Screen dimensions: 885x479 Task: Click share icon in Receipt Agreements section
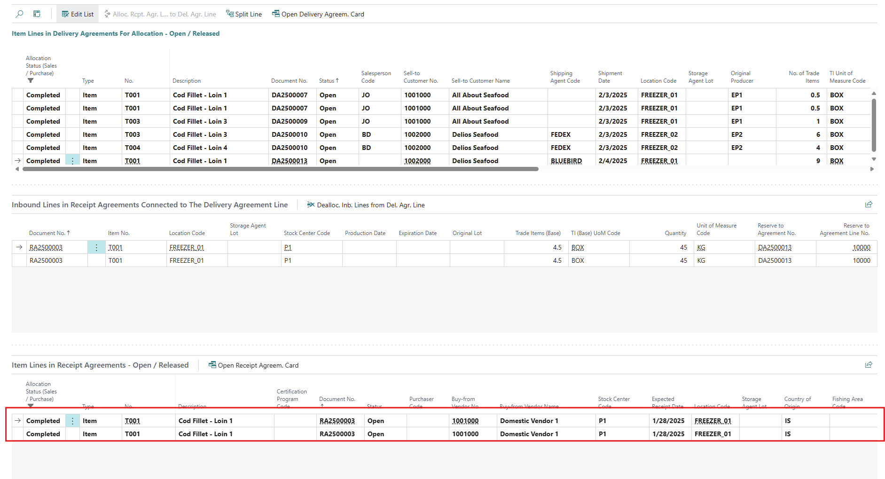[869, 365]
